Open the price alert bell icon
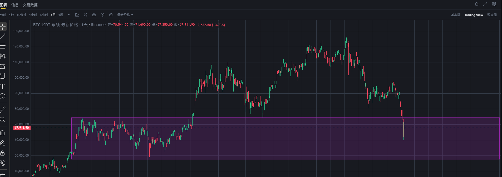Screen dimensions: 502x177 coord(477,4)
